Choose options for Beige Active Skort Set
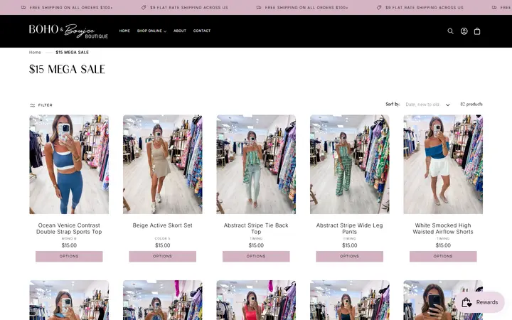Viewport: 512px width, 320px height. 163,256
